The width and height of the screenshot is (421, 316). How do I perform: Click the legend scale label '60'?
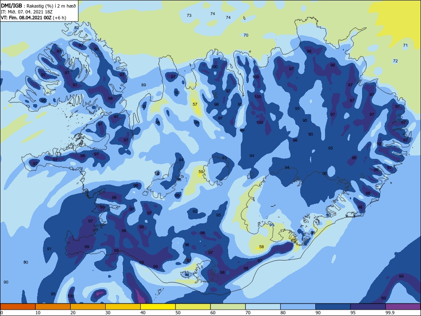point(213,313)
